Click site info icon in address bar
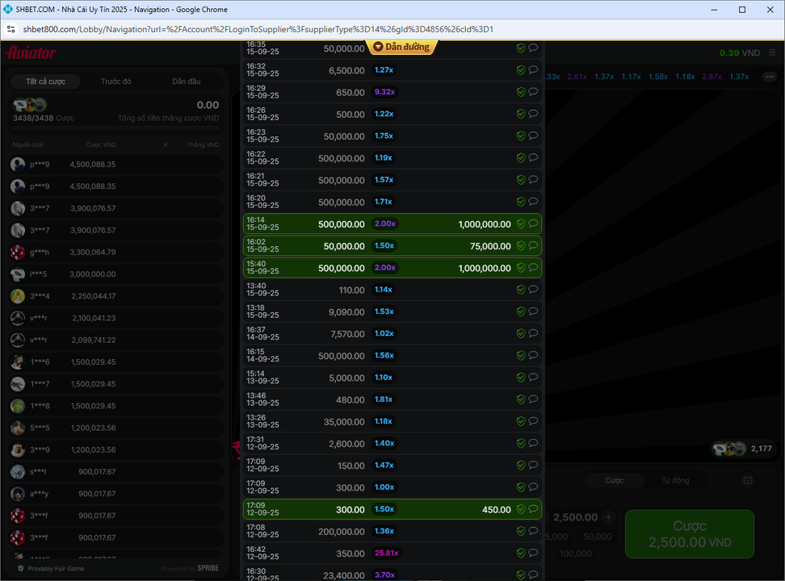 (10, 30)
